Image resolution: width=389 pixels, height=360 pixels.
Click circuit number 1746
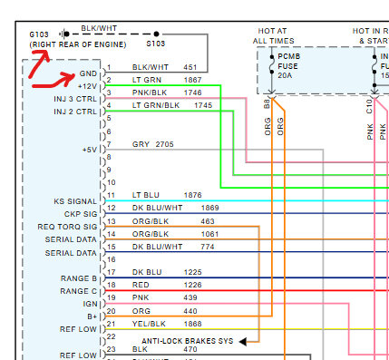click(x=192, y=92)
